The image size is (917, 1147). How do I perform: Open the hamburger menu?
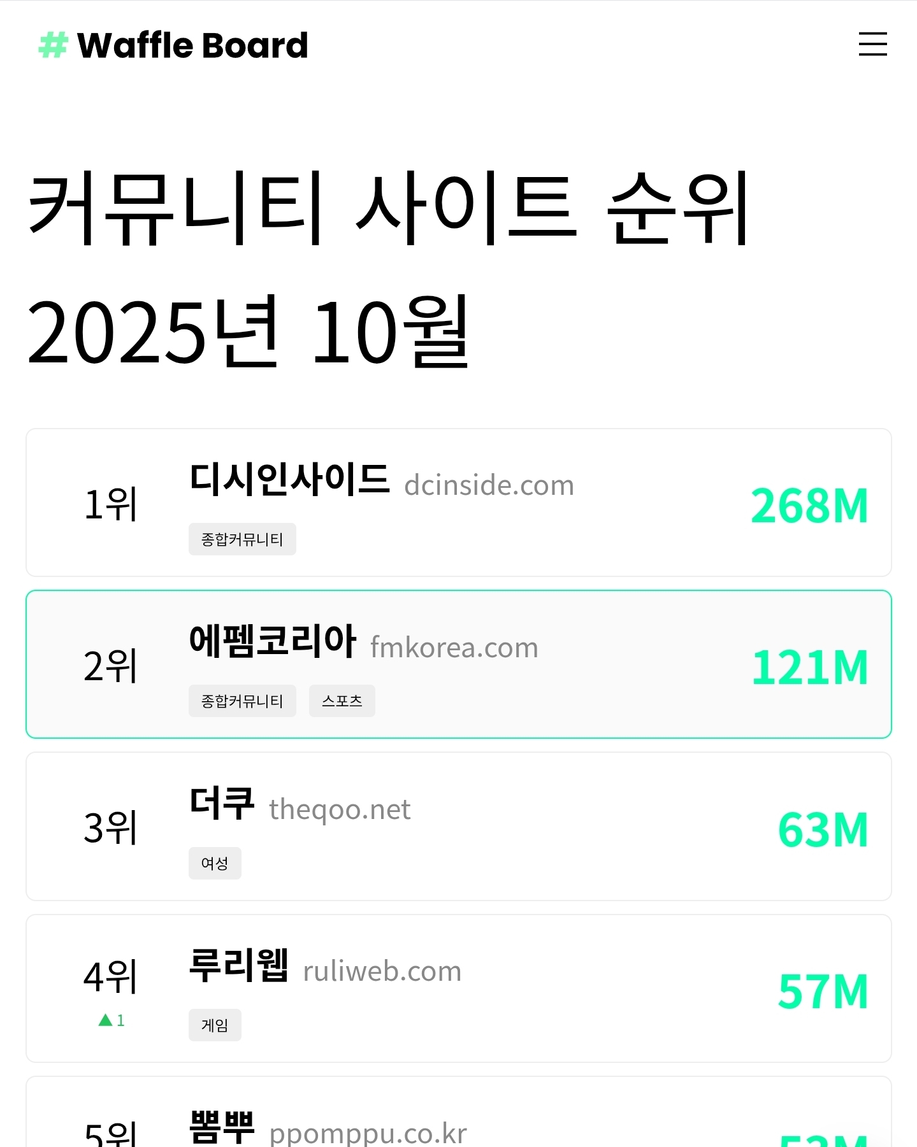coord(872,44)
